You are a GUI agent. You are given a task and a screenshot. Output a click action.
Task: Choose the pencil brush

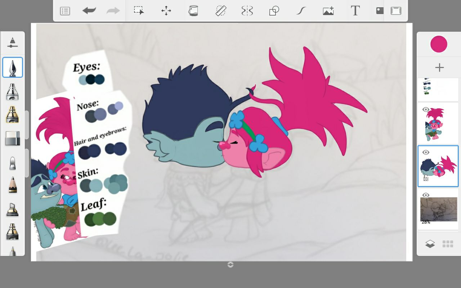click(x=13, y=185)
